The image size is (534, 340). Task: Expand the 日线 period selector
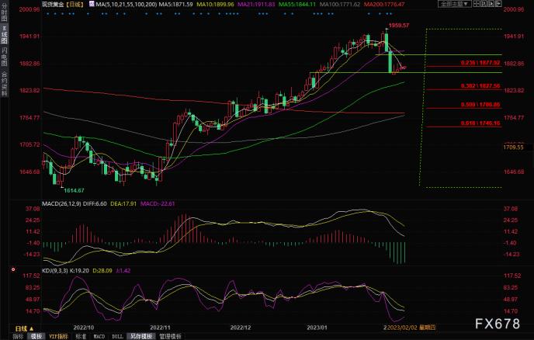coord(24,329)
